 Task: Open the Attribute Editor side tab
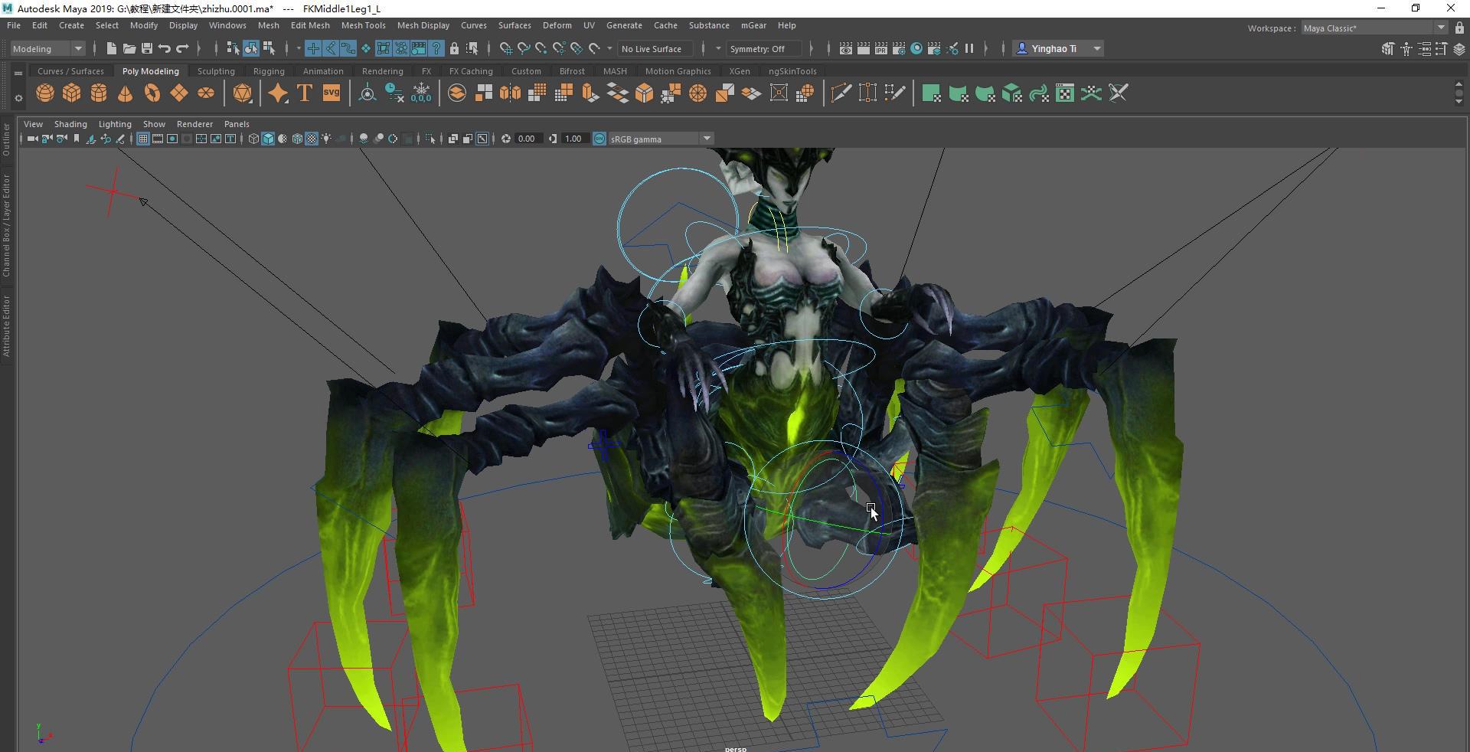6,326
